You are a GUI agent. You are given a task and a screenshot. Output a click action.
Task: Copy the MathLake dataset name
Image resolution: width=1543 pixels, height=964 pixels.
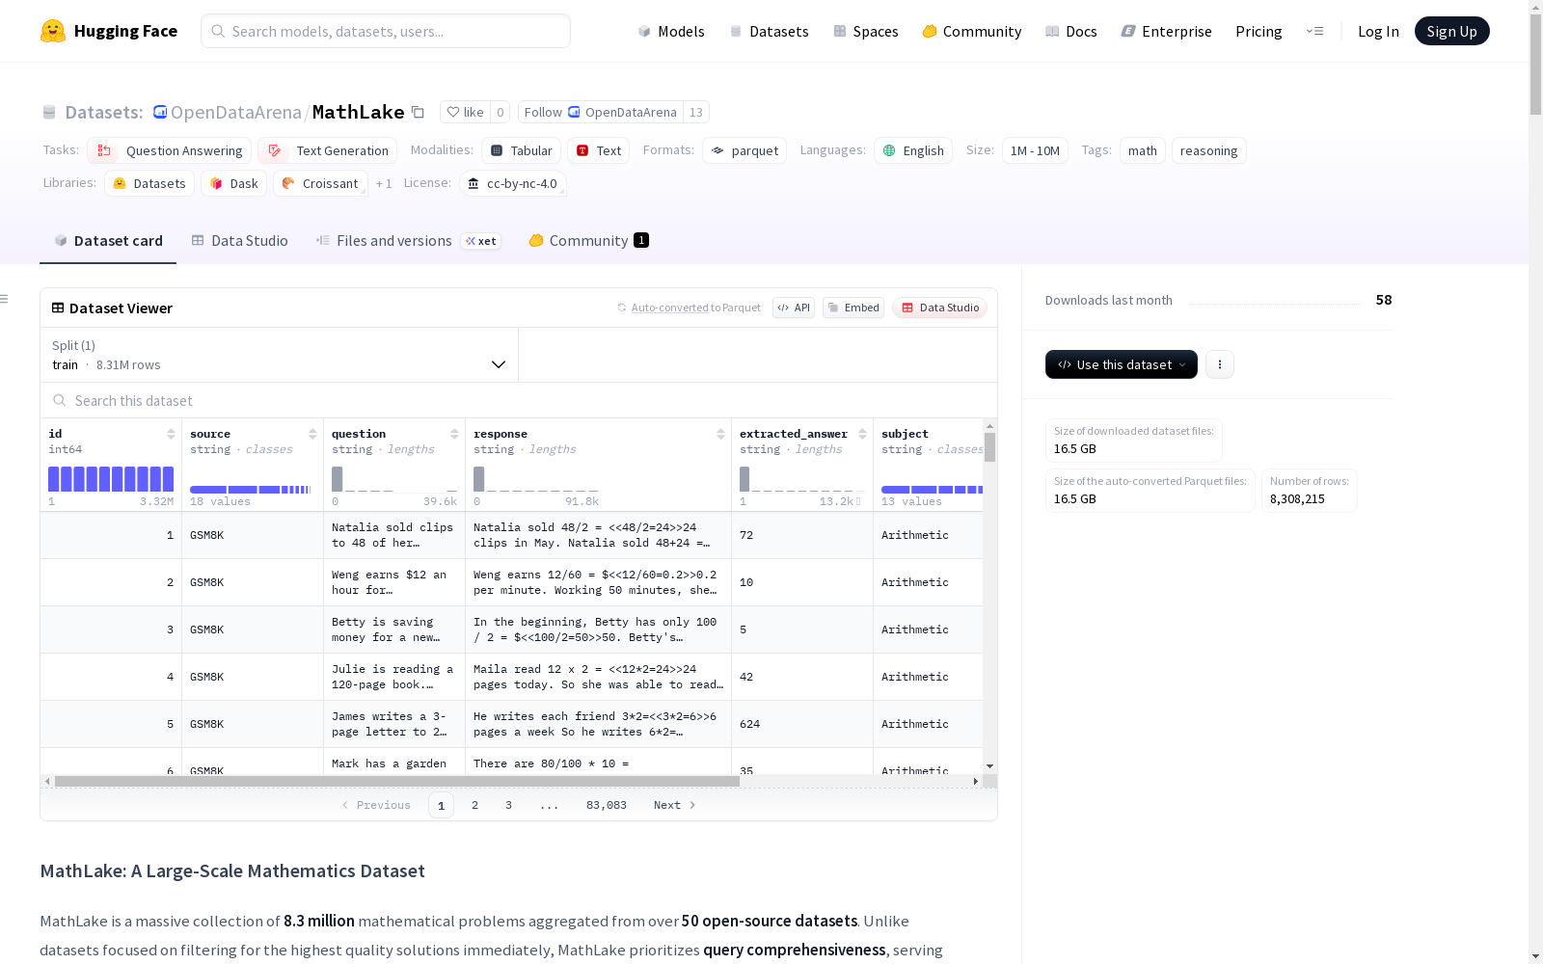[x=418, y=112]
